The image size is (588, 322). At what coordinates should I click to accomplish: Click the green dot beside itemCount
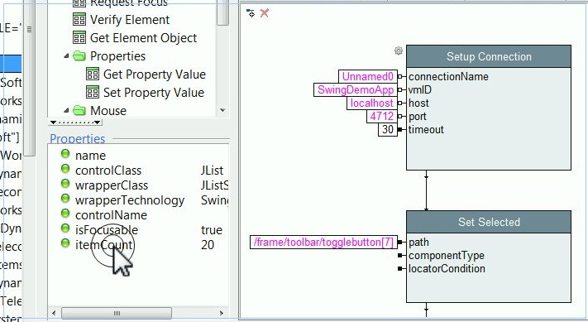65,243
